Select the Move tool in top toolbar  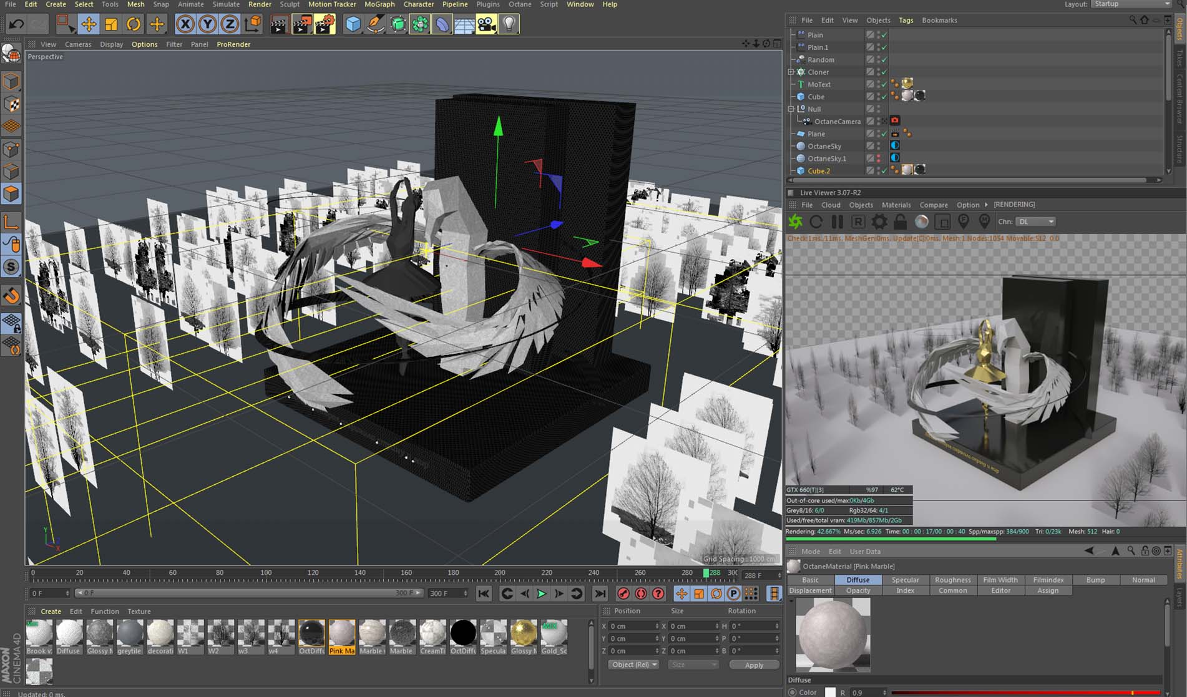88,24
